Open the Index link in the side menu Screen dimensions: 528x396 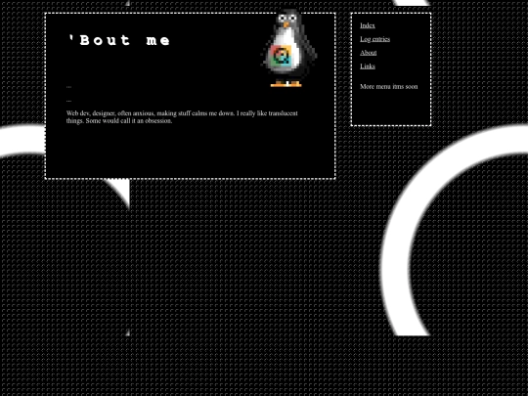tap(368, 25)
